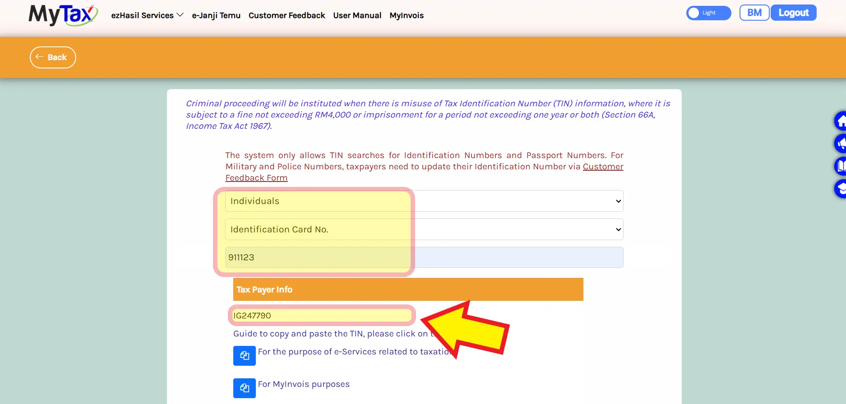Screen dimensions: 846x404
Task: Open the user manual book side icon
Action: click(841, 166)
